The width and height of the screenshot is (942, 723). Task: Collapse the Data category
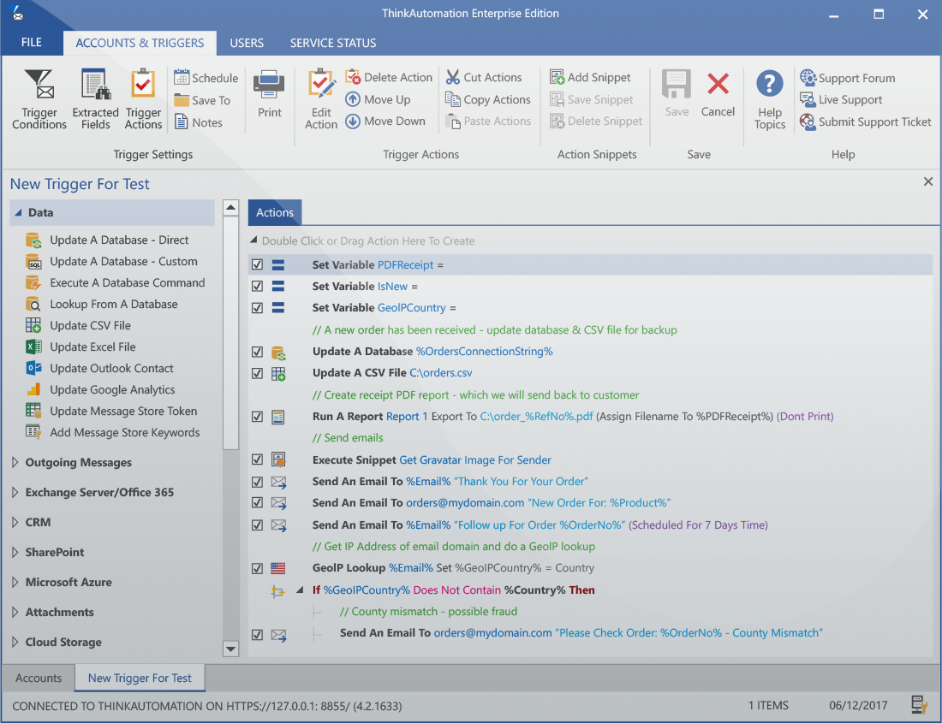[x=17, y=212]
